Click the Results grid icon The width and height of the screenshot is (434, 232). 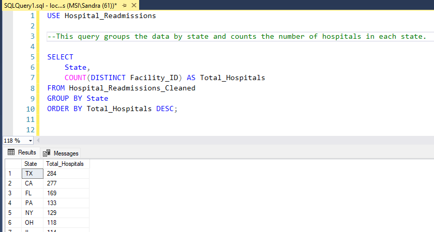click(11, 152)
